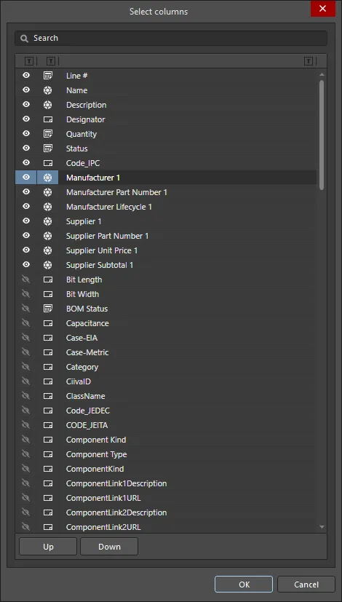Move selected column with Up button
Screen dimensions: 342x602
coord(48,547)
